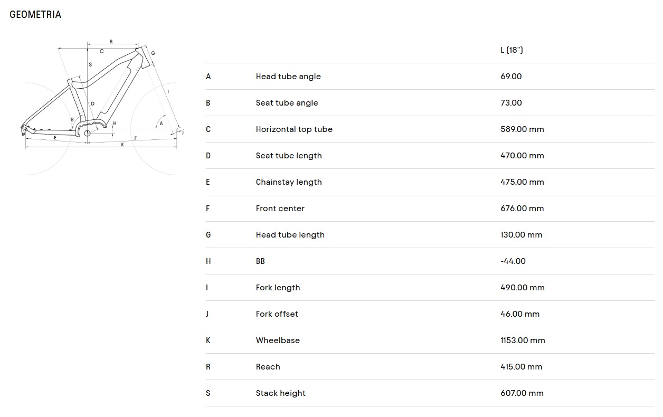Image resolution: width=663 pixels, height=417 pixels.
Task: Select the Chainstay length row label
Action: pyautogui.click(x=289, y=182)
